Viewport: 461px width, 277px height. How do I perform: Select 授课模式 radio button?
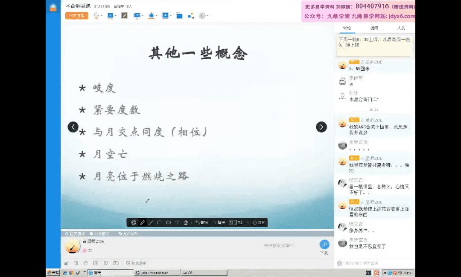[x=67, y=234]
